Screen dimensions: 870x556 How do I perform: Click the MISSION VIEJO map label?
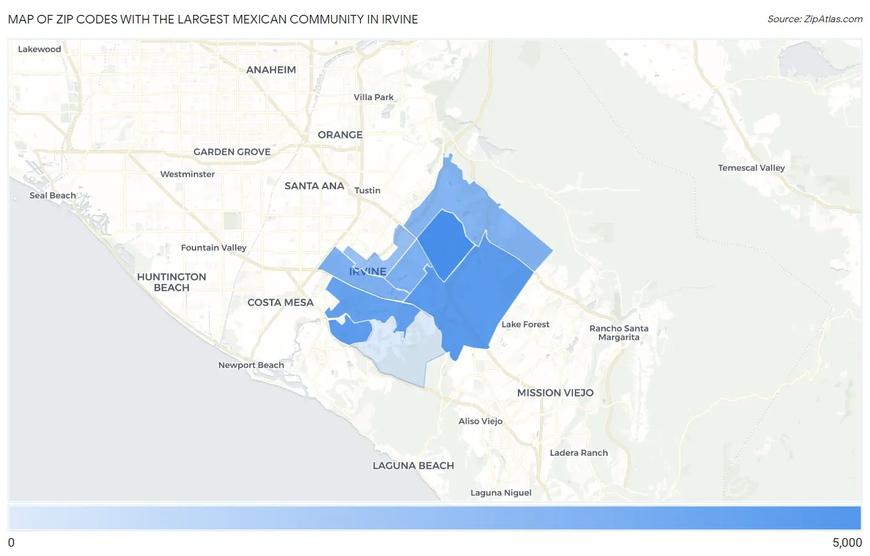(x=556, y=393)
